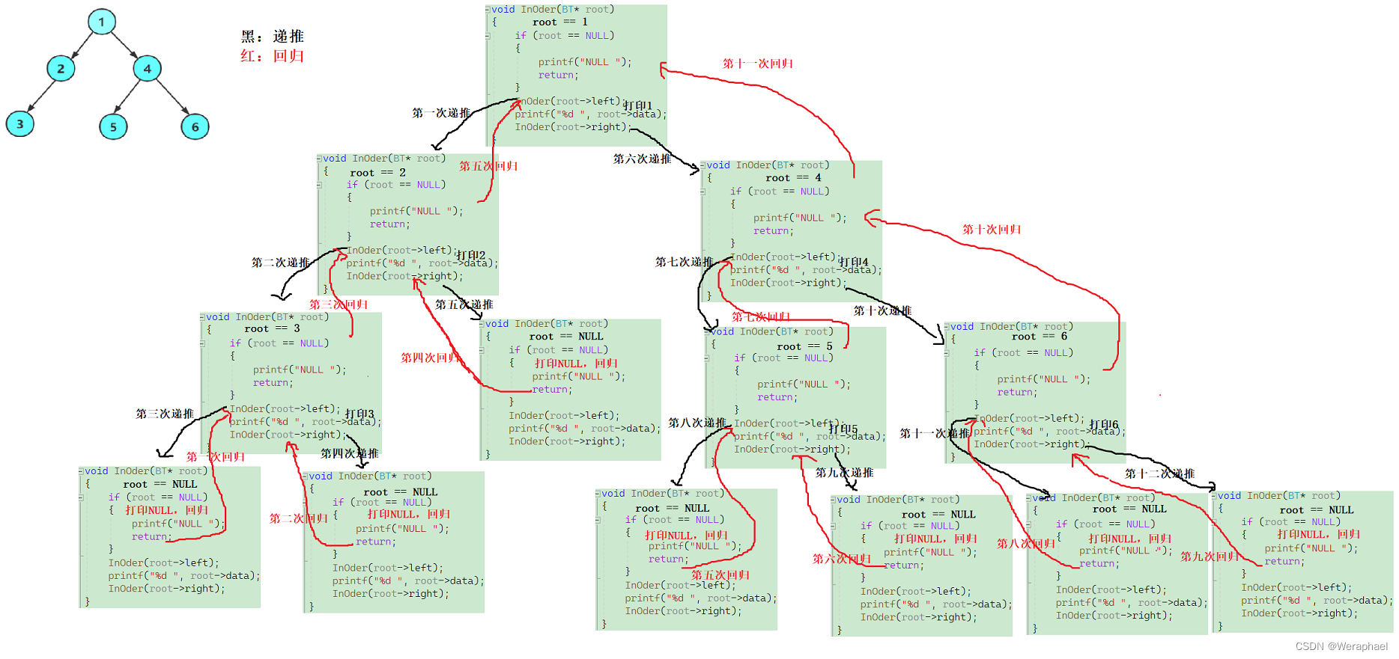The height and width of the screenshot is (659, 1399).
Task: Select the red label 第三次回归
Action: pyautogui.click(x=339, y=304)
